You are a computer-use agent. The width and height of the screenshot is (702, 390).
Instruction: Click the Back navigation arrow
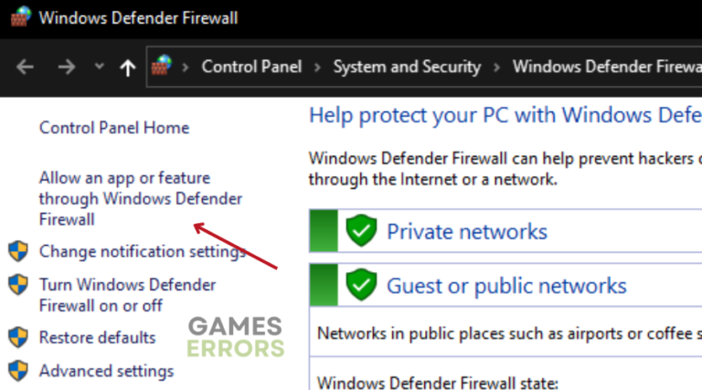[x=25, y=67]
